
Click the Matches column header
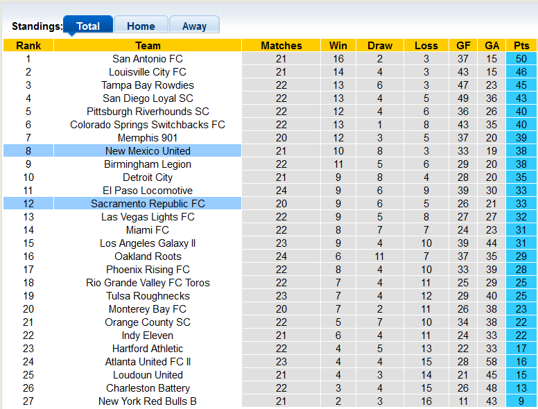coord(281,46)
